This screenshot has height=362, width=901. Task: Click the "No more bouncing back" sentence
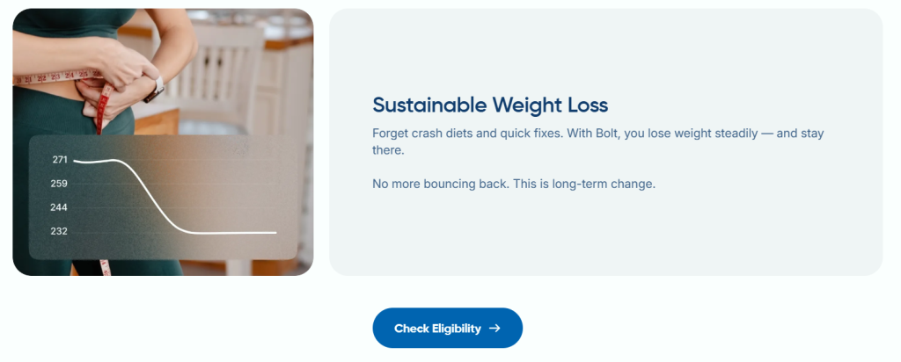click(x=514, y=185)
